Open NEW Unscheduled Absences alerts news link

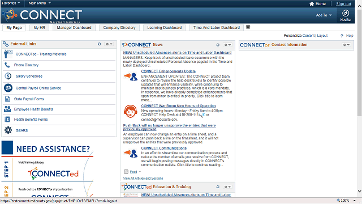coord(177,53)
